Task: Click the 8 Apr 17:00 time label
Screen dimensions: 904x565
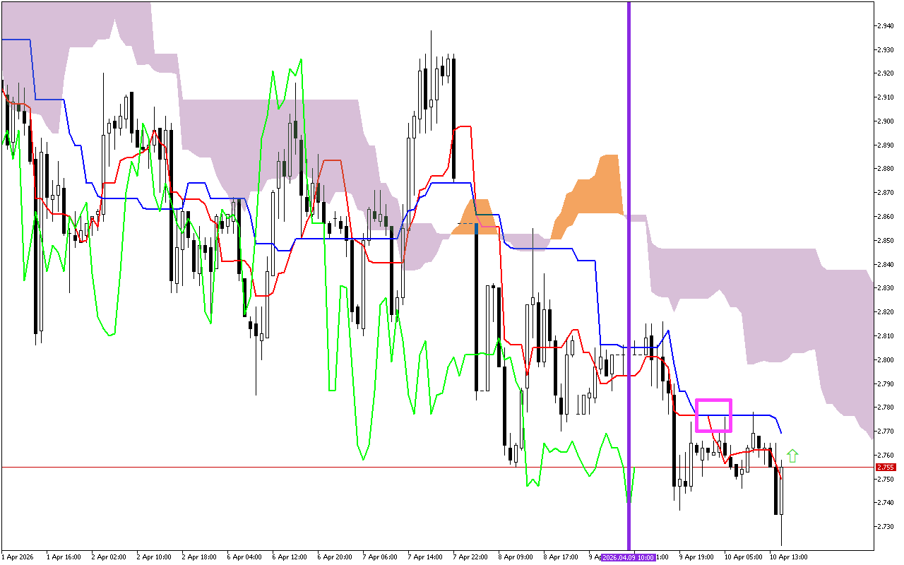Action: (x=561, y=557)
